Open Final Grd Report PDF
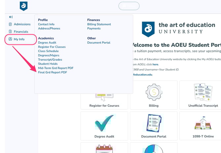 point(52,72)
